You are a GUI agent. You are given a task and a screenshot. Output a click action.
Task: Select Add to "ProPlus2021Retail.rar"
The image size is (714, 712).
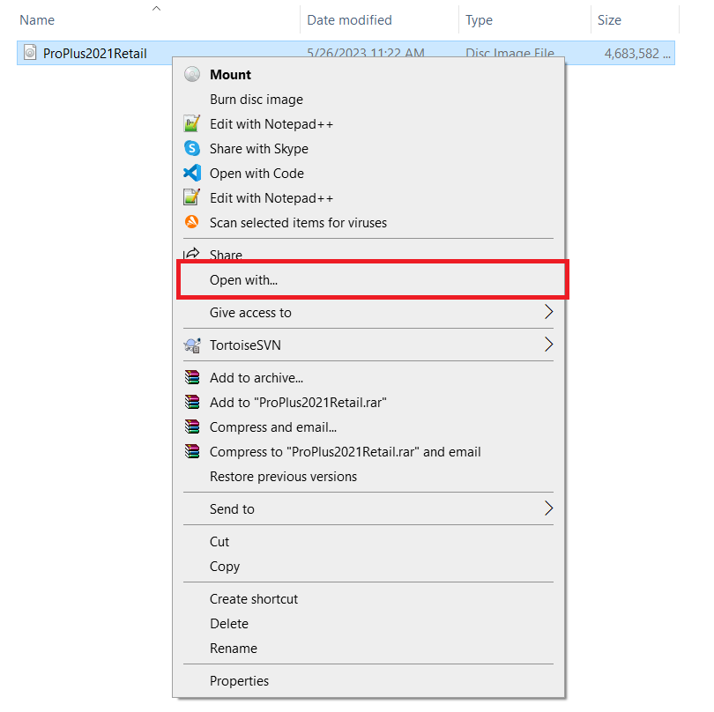368,403
